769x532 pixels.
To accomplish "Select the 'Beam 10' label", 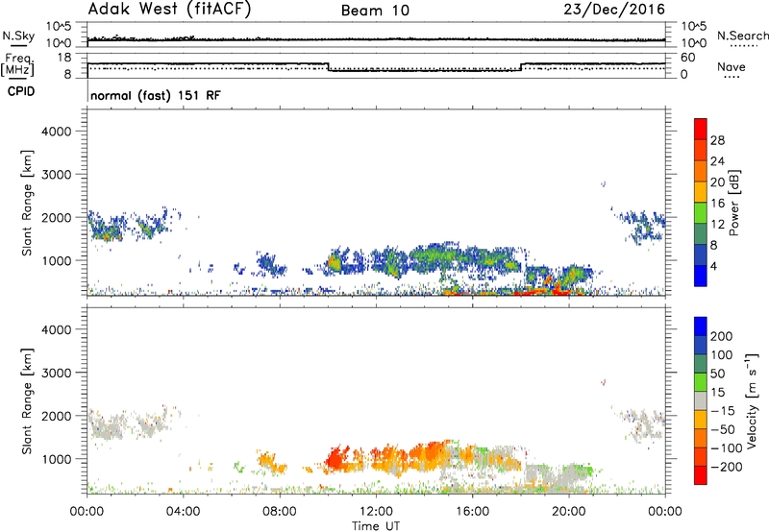I will point(375,11).
